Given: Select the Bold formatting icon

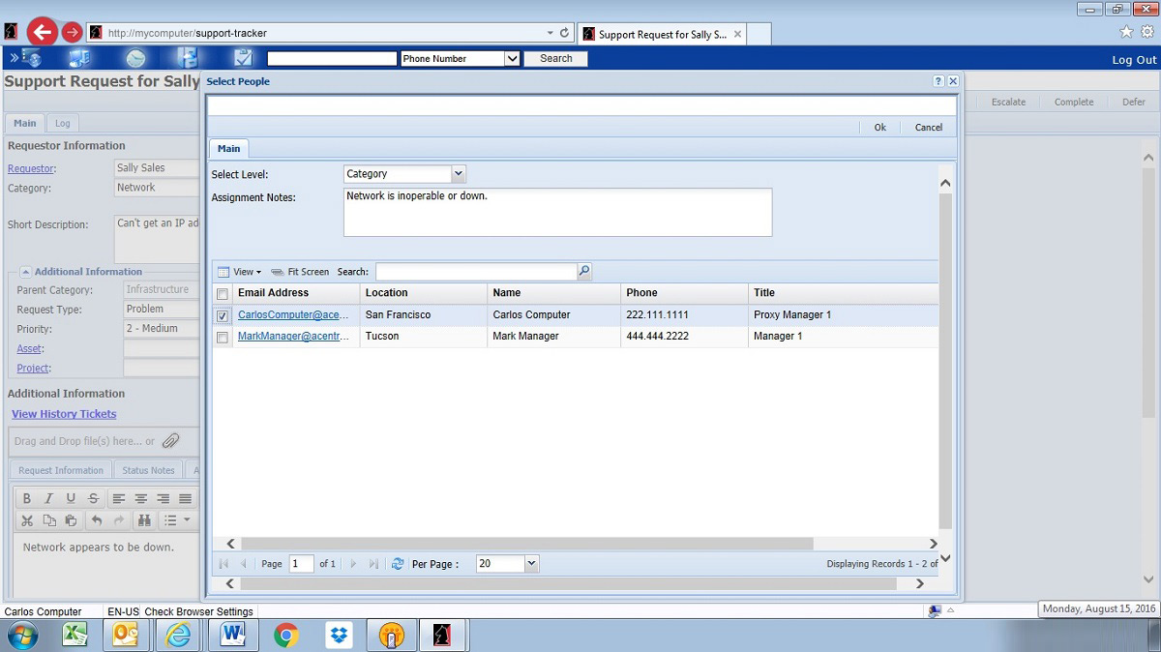Looking at the screenshot, I should tap(26, 497).
